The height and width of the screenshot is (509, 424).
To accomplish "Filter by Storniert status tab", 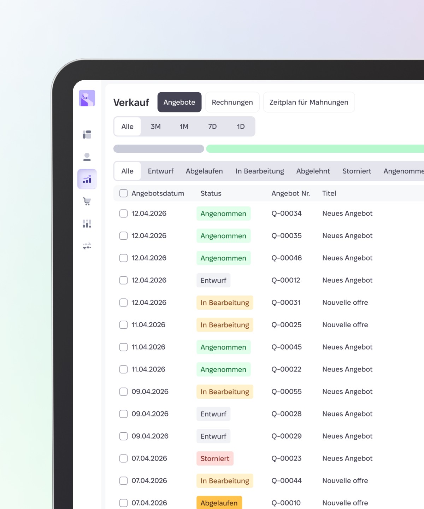I will coord(357,171).
